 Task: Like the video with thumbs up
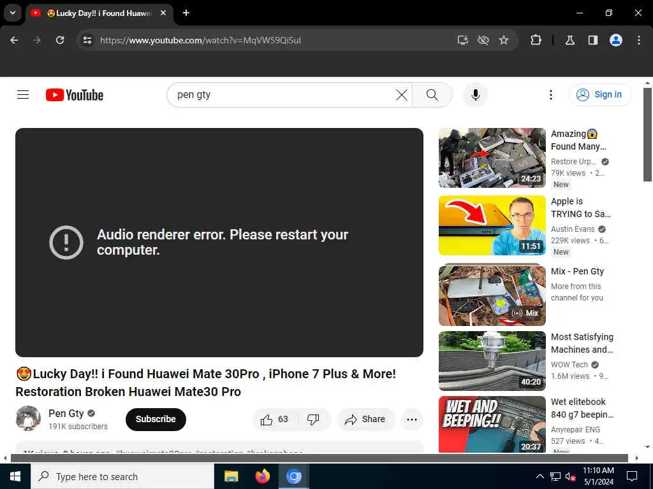[274, 419]
